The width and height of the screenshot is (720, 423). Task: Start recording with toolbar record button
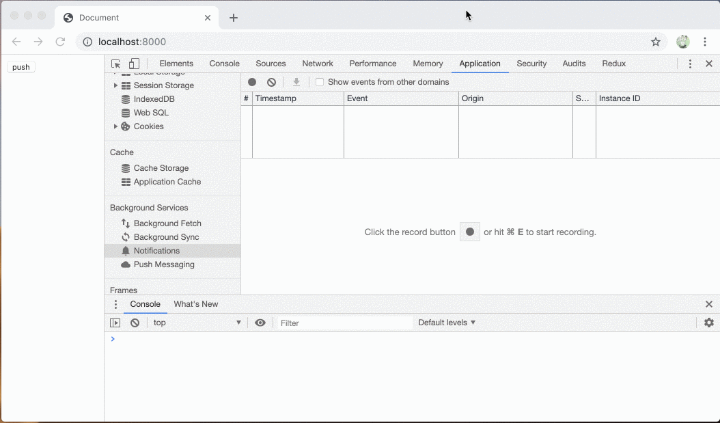(252, 82)
